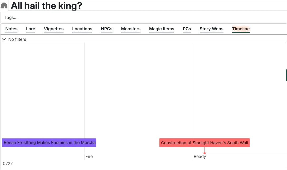Click the red marker dot under the Construction event

tap(204, 152)
